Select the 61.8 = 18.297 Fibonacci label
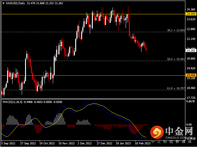 (x=176, y=88)
